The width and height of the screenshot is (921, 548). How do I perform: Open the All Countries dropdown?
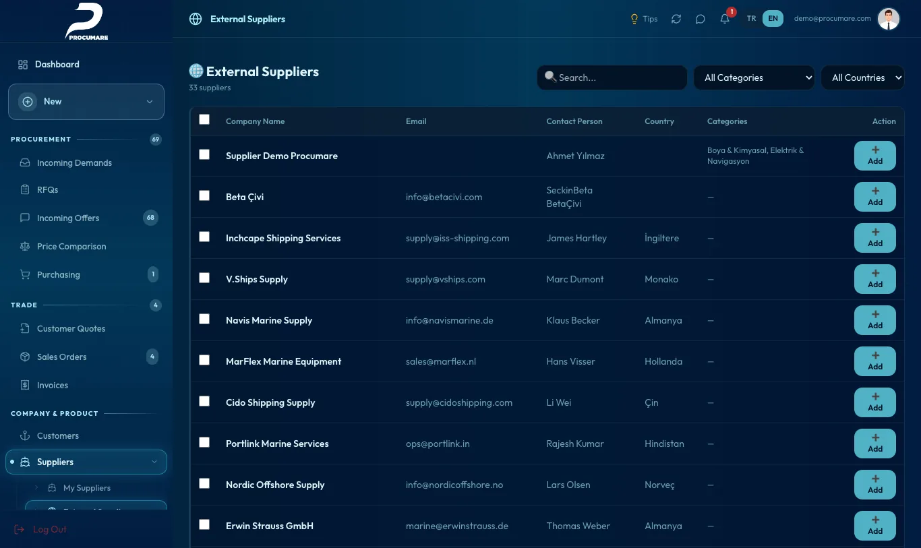point(862,78)
